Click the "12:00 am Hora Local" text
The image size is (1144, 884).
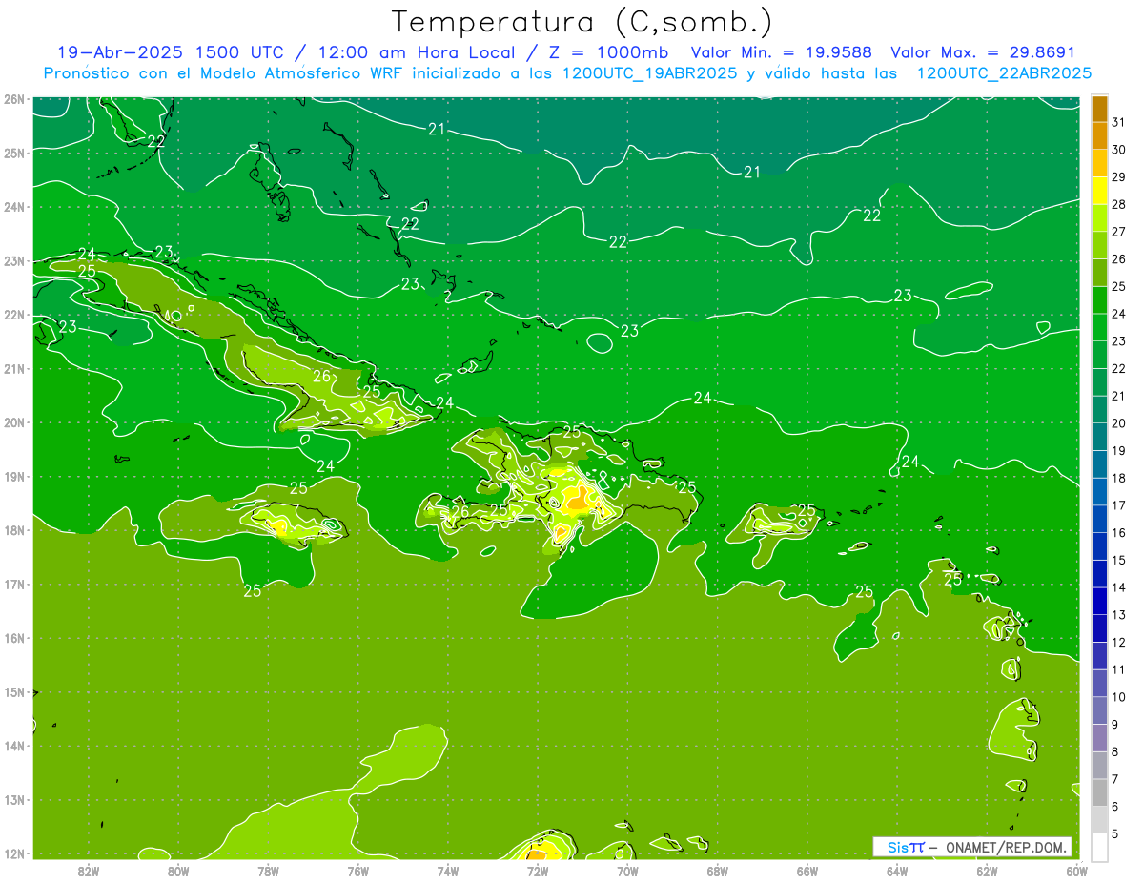(419, 52)
